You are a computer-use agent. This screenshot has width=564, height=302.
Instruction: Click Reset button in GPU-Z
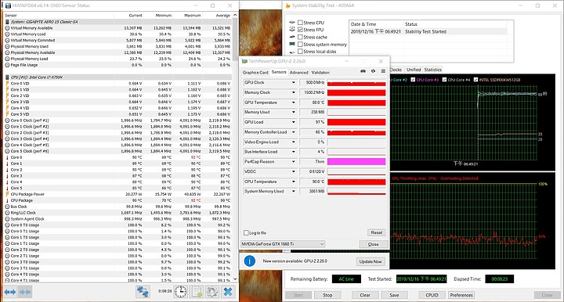[x=377, y=232]
